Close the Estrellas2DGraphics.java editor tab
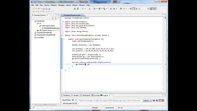Image resolution: width=197 pixels, height=111 pixels. [82, 15]
